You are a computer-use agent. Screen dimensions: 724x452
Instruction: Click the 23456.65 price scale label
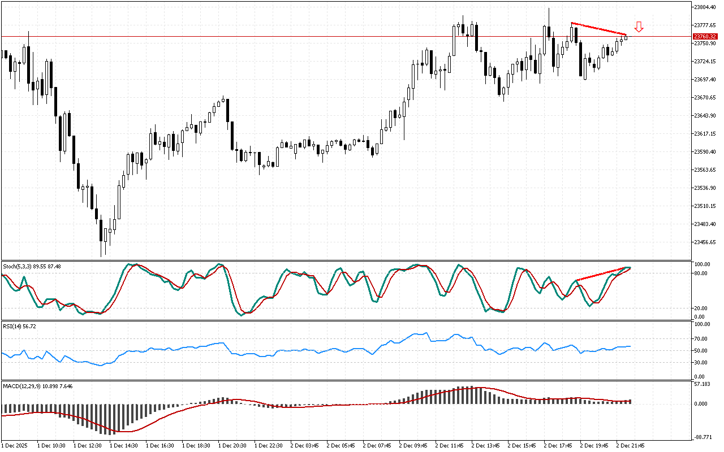point(705,242)
